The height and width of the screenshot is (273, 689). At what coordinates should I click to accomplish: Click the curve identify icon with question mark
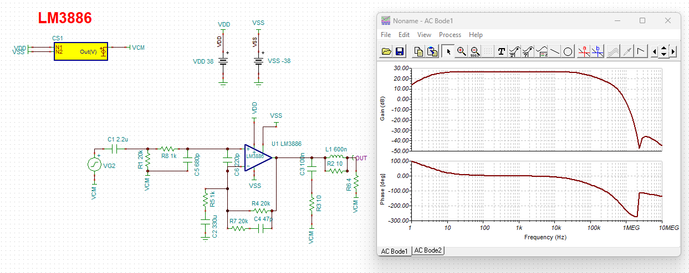(x=528, y=51)
